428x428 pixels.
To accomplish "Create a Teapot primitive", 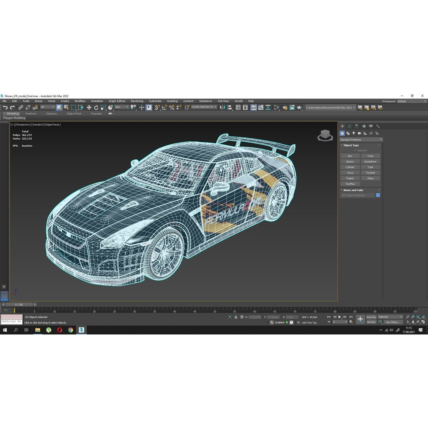I will (x=350, y=178).
